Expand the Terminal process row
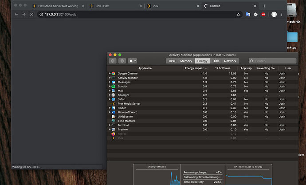This screenshot has height=185, width=306. 110,125
